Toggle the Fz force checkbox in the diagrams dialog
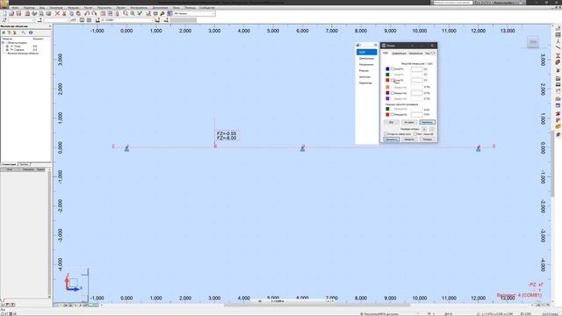562x316 pixels. pos(393,80)
